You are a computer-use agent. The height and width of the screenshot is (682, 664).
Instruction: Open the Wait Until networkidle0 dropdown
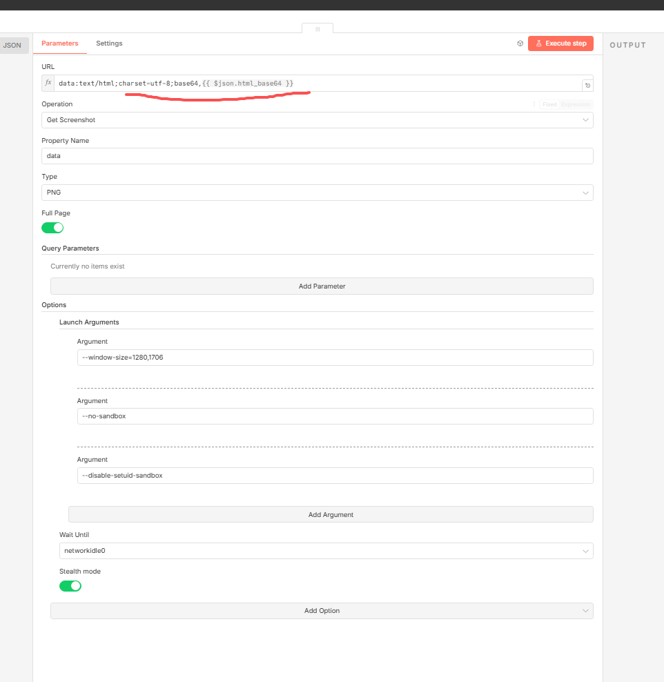tap(326, 551)
